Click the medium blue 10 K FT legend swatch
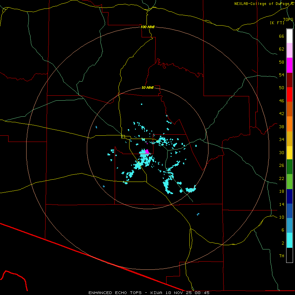295x295 pixels. point(289,211)
